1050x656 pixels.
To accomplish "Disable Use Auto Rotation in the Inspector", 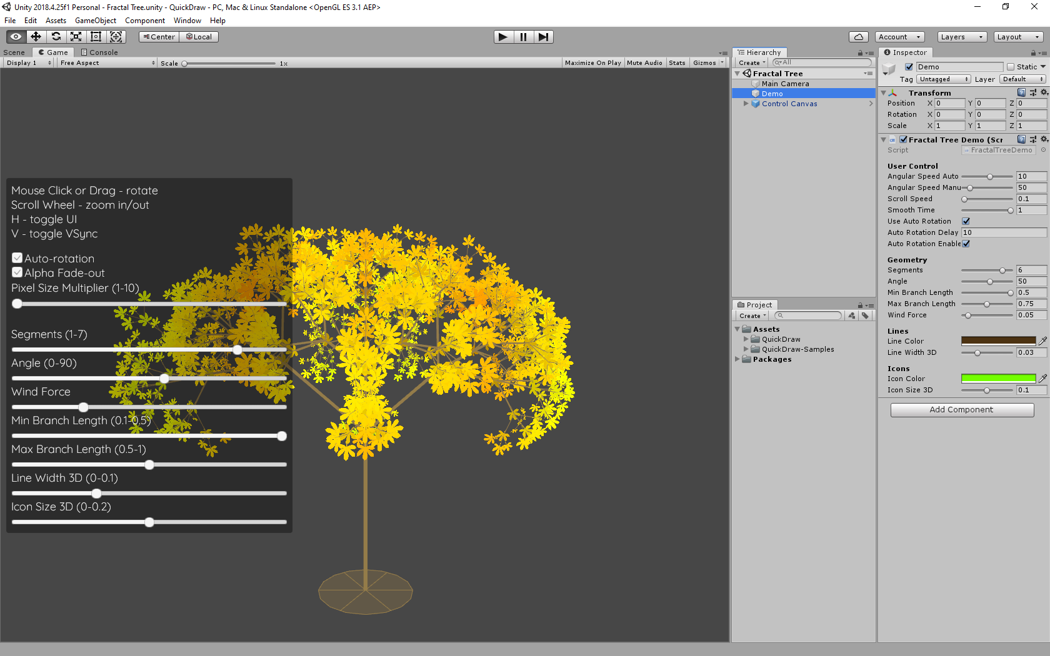I will pos(966,221).
